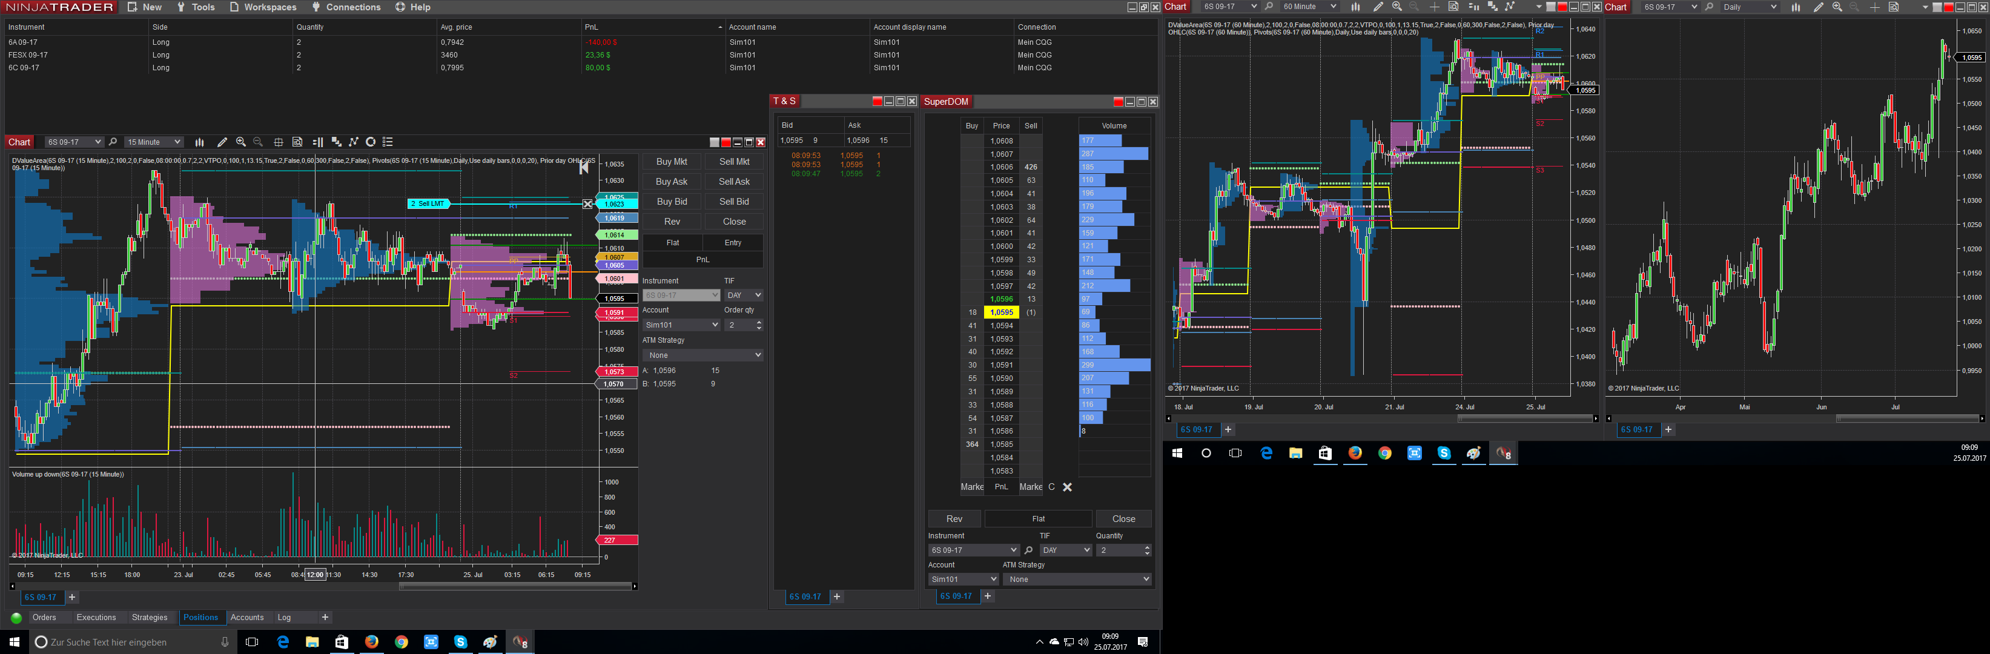Open Chart Trader Account Sim101 dropdown

click(681, 325)
